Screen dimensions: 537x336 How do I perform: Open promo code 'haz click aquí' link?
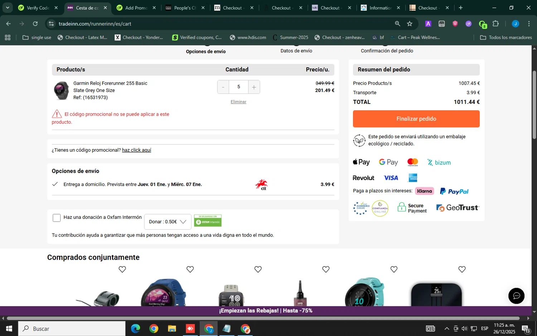(x=136, y=150)
